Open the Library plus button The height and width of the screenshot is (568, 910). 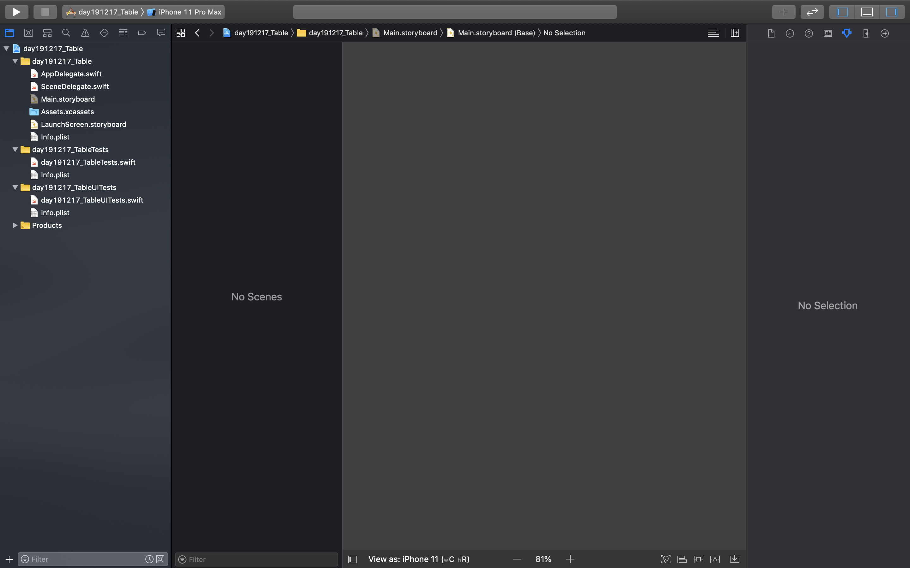(x=784, y=12)
